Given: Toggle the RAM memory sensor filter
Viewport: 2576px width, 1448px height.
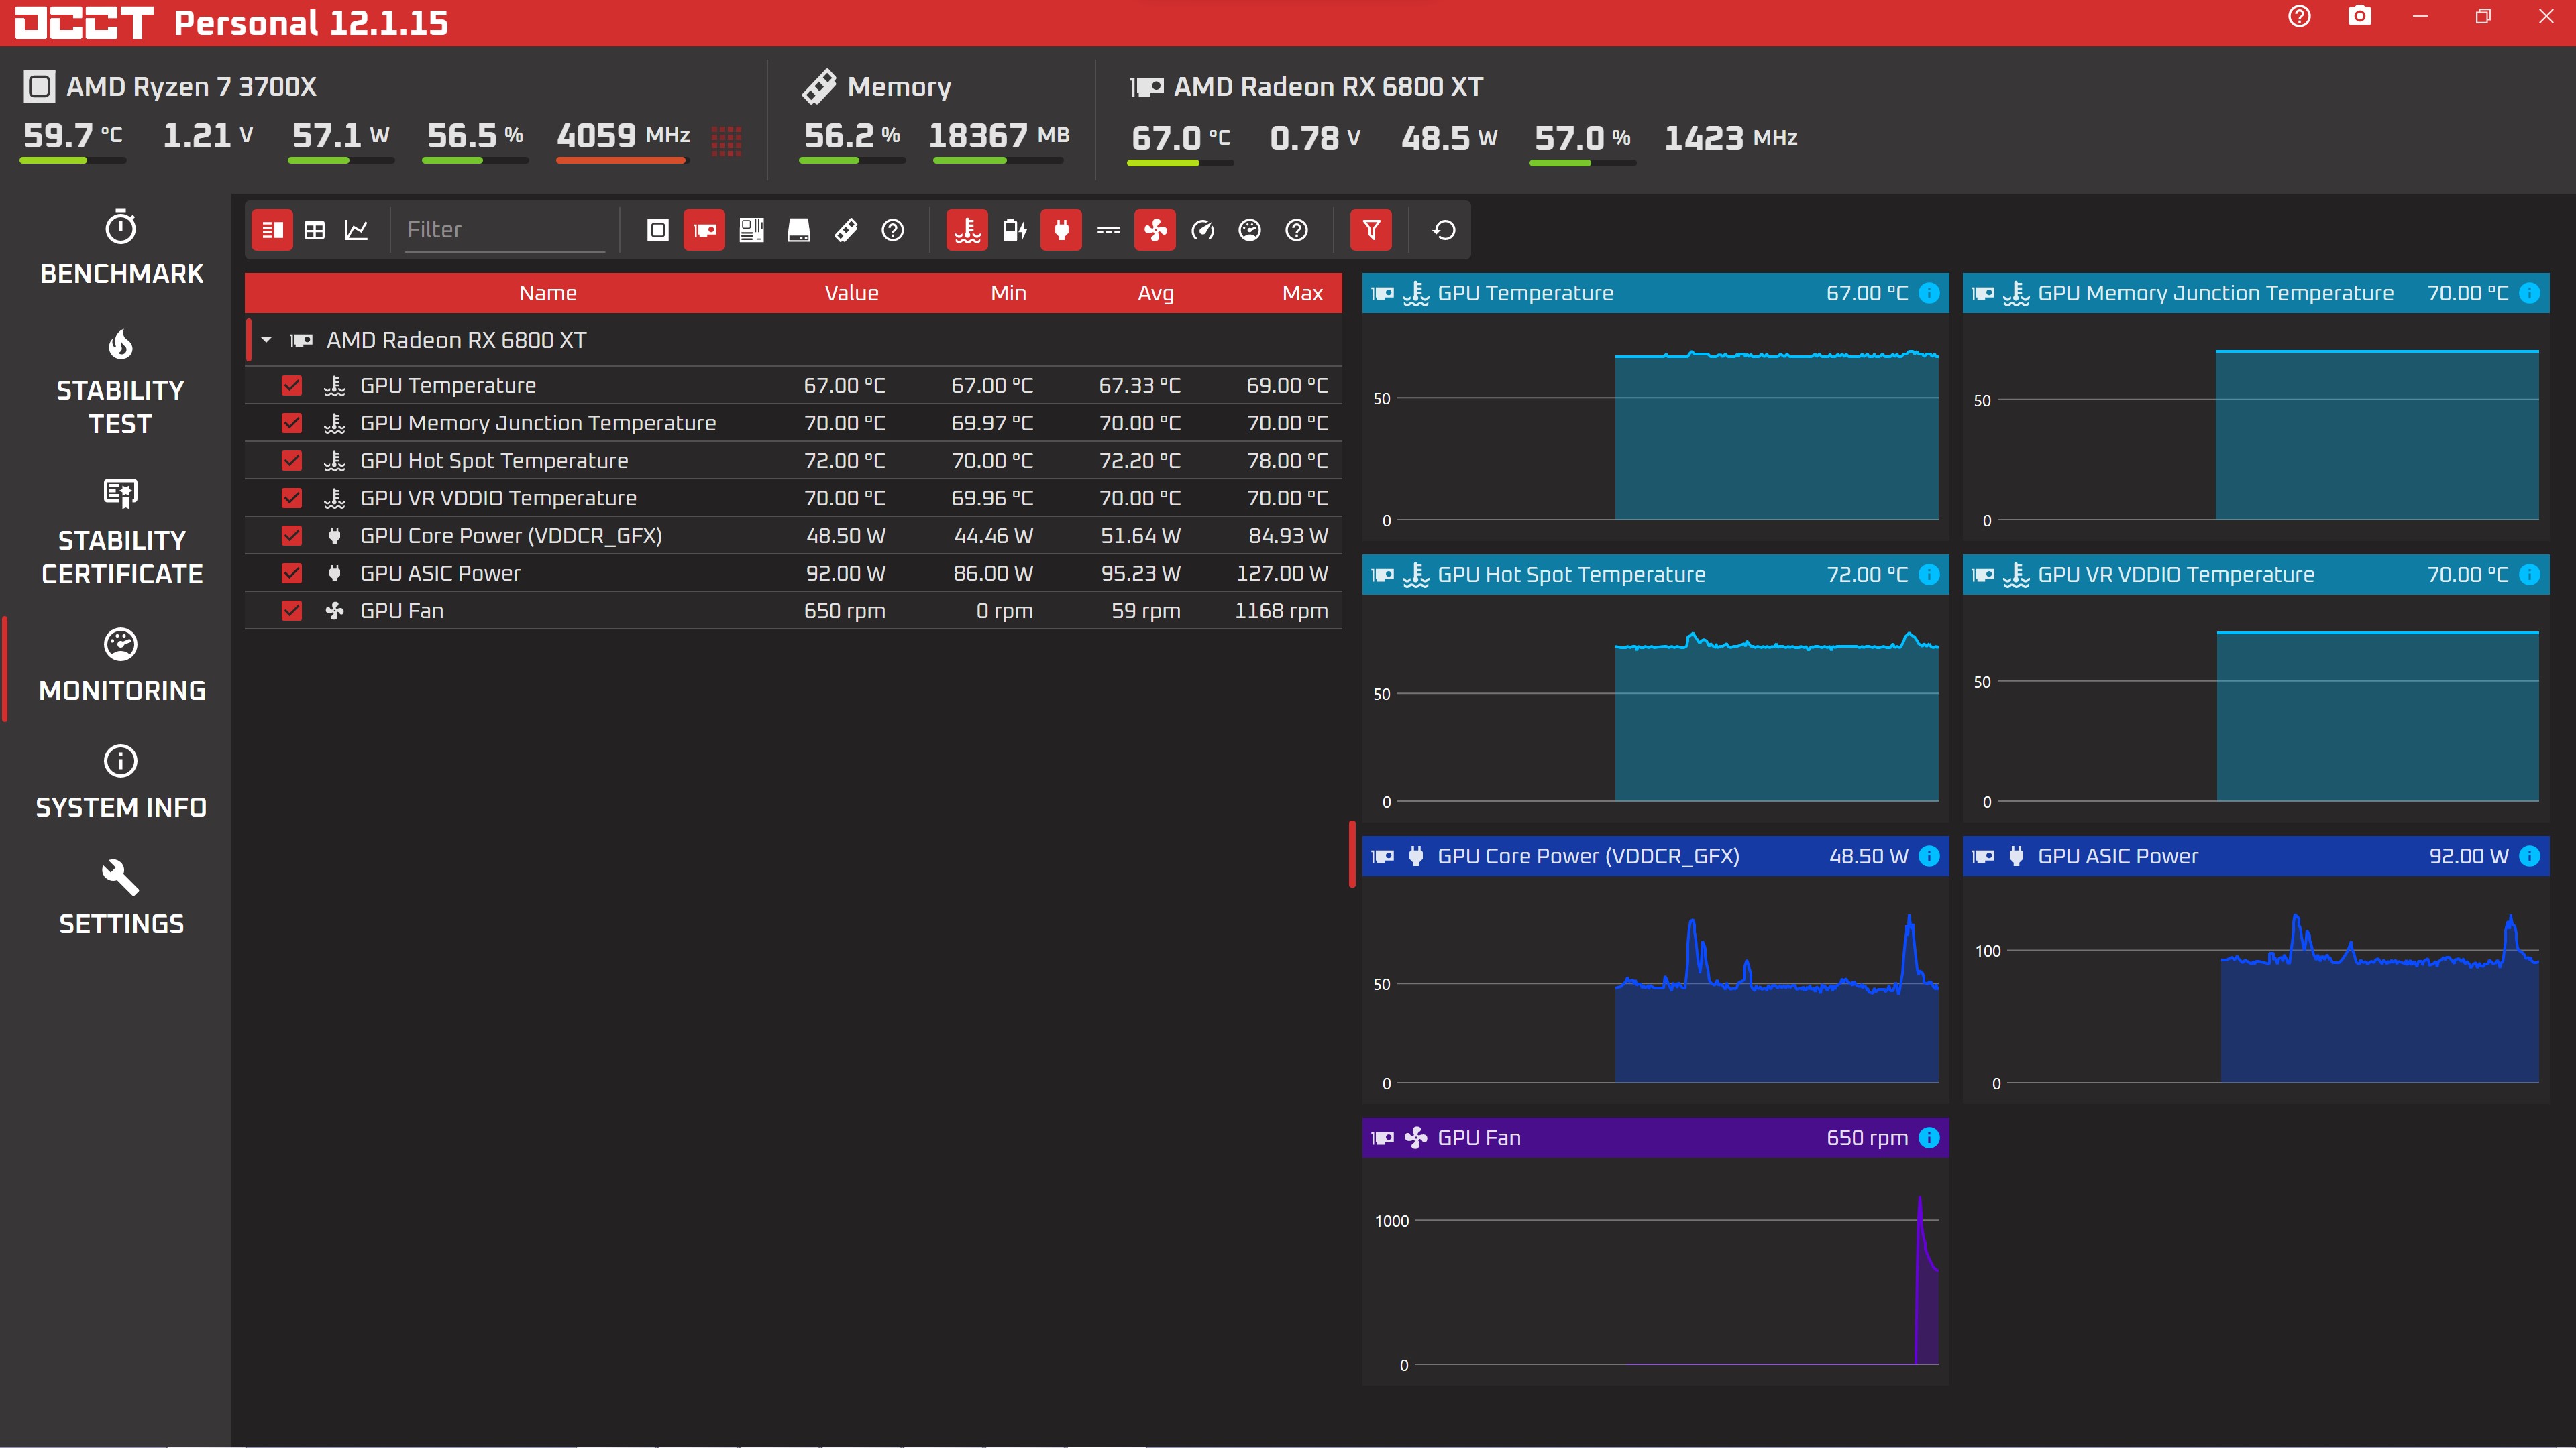Looking at the screenshot, I should 846,230.
